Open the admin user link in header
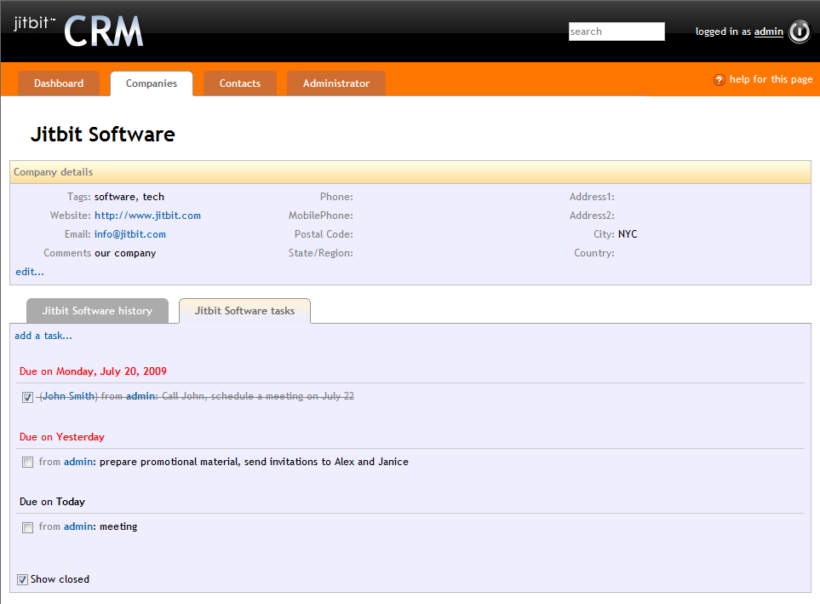This screenshot has width=820, height=604. point(768,32)
